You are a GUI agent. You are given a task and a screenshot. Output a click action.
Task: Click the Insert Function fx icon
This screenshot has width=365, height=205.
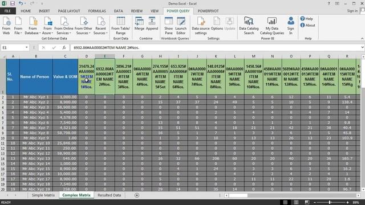64,48
